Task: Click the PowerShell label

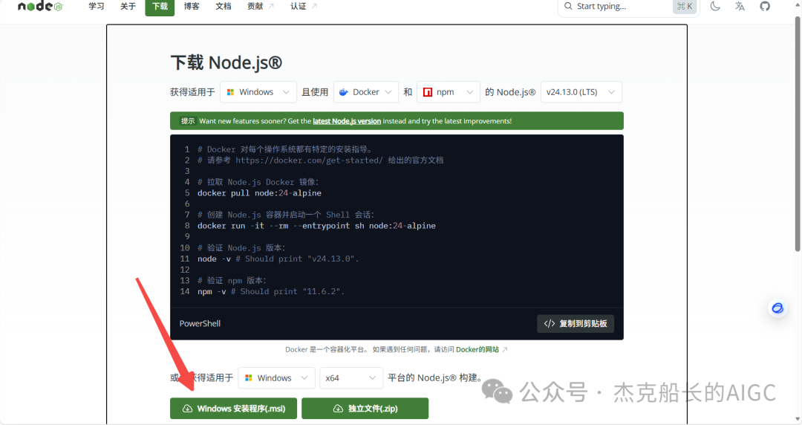Action: point(200,324)
